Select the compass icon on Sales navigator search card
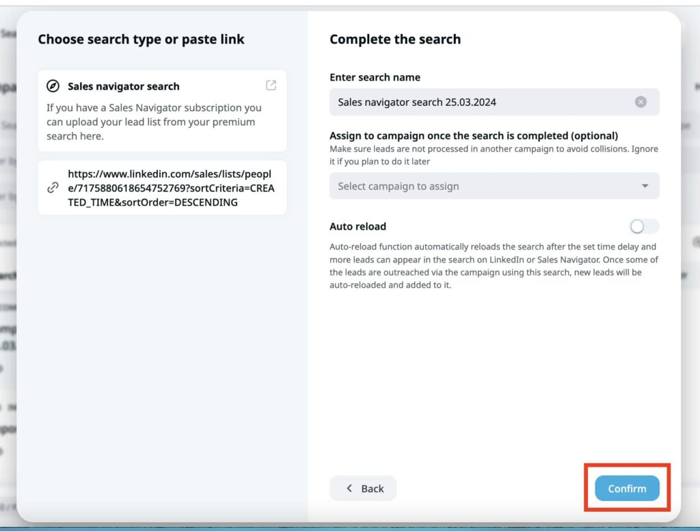Viewport: 700px width, 531px height. (x=51, y=85)
